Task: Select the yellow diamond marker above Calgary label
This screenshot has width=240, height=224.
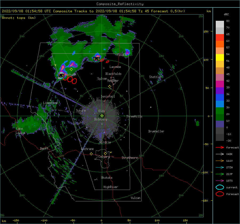Action: point(105,153)
